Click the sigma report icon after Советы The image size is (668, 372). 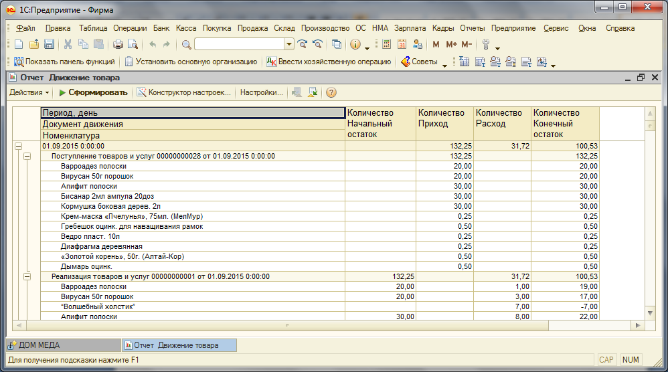464,62
